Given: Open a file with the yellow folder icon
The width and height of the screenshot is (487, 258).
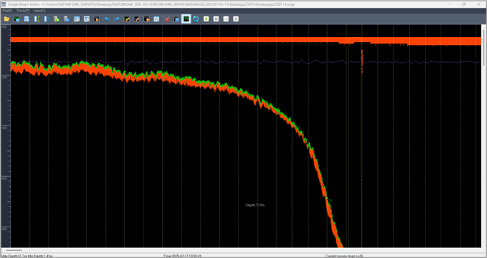Looking at the screenshot, I should tap(6, 19).
